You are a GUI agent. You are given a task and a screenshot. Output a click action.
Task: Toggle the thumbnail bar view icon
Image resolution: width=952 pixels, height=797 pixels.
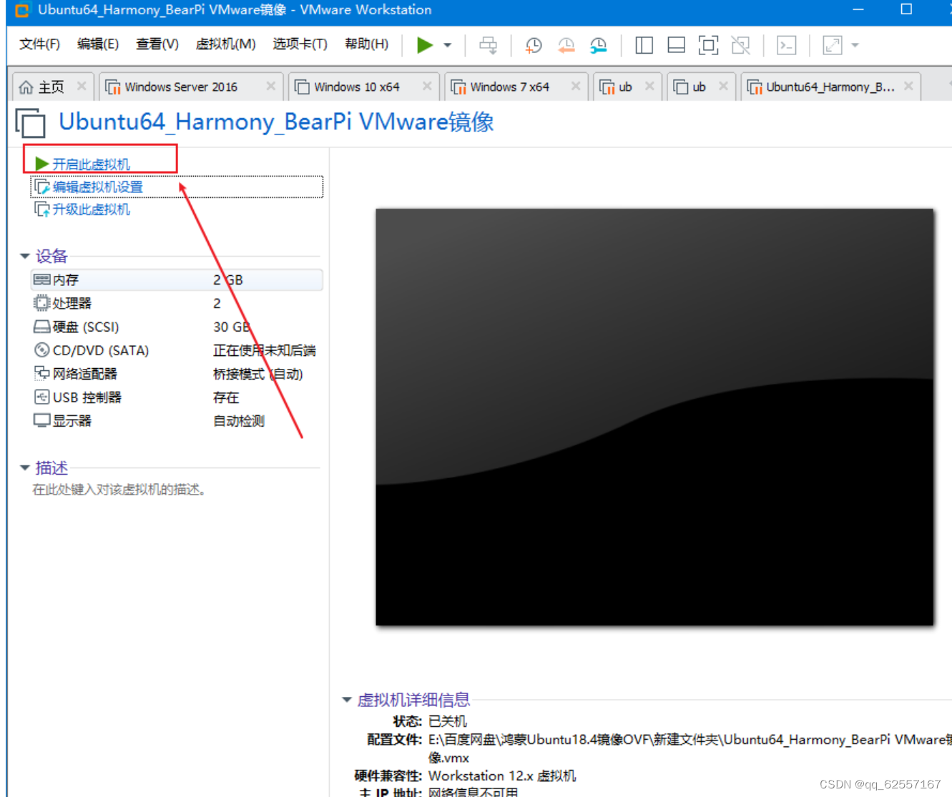click(676, 45)
